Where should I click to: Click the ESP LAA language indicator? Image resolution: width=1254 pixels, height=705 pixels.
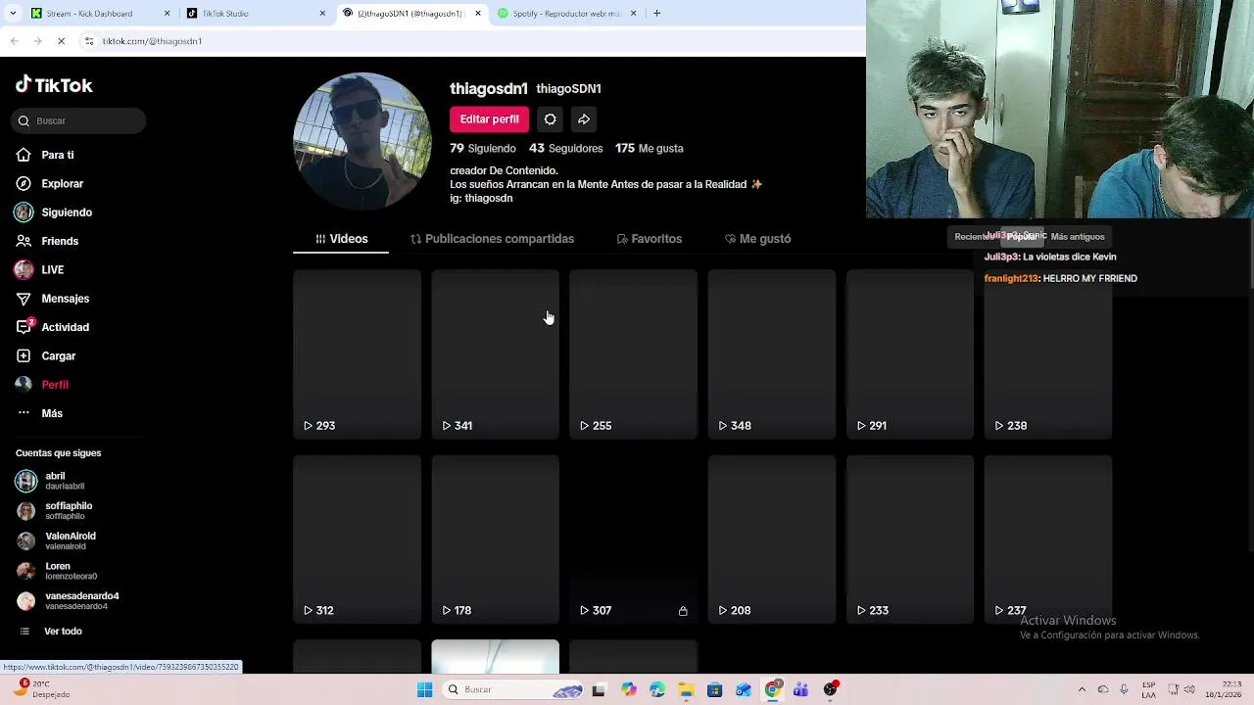coord(1148,690)
